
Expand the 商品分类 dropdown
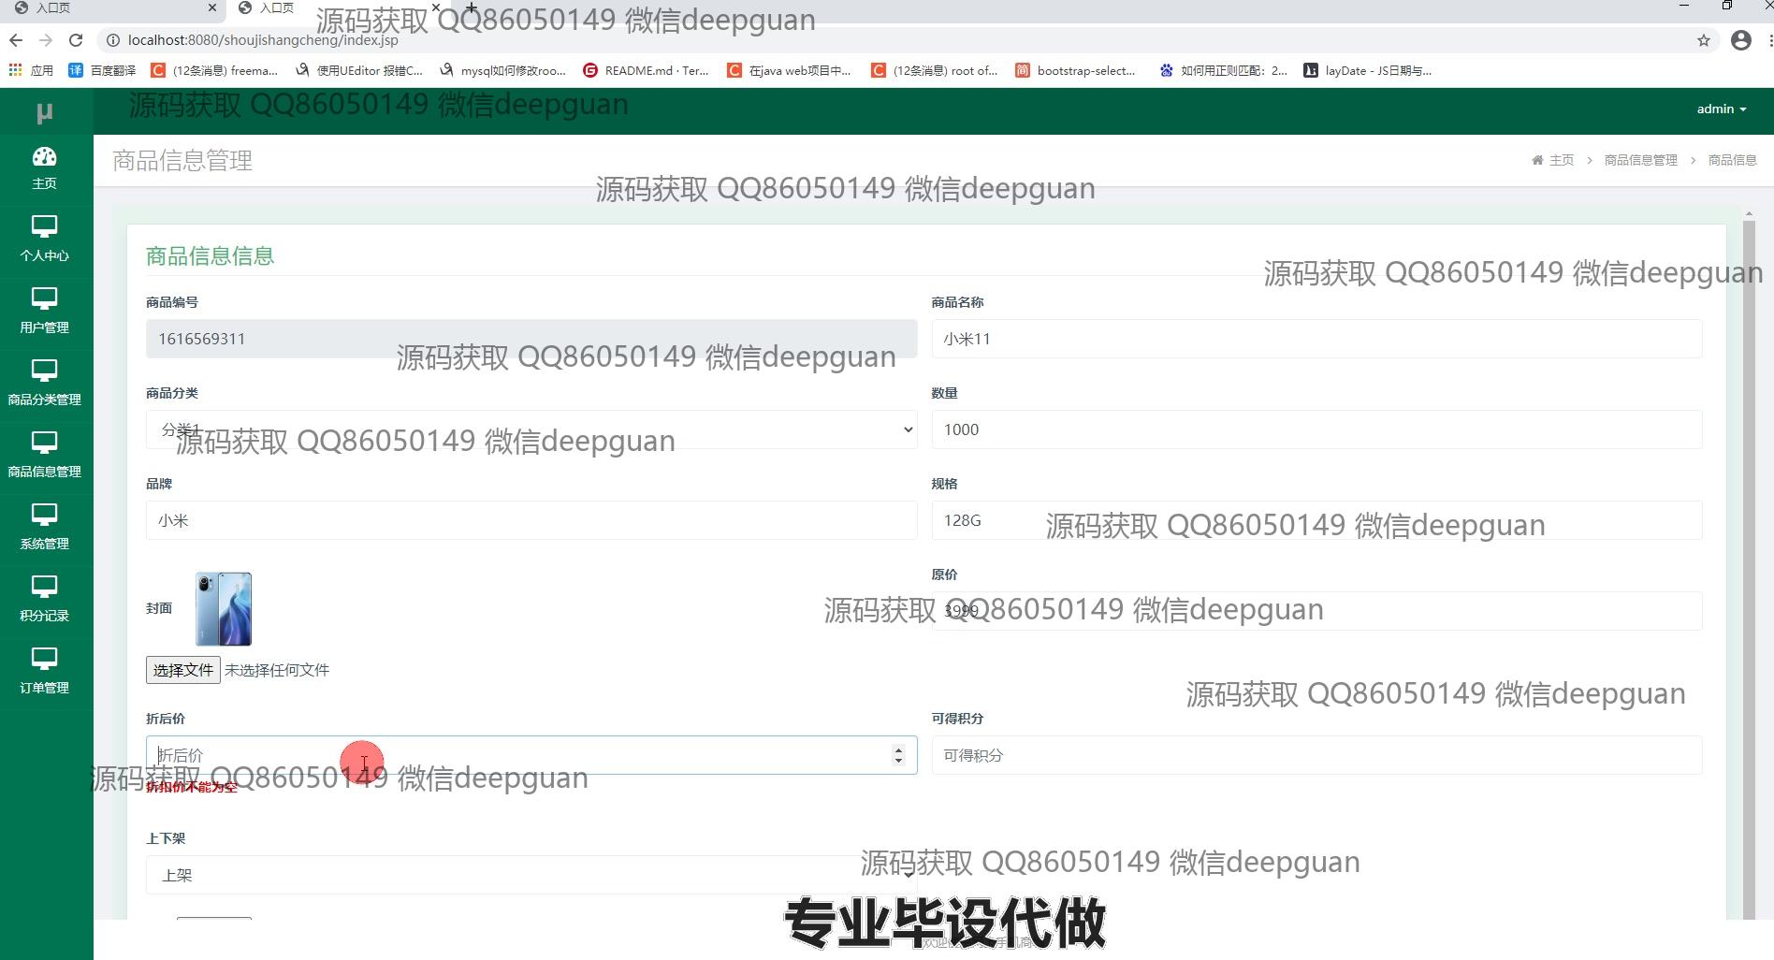pos(531,429)
